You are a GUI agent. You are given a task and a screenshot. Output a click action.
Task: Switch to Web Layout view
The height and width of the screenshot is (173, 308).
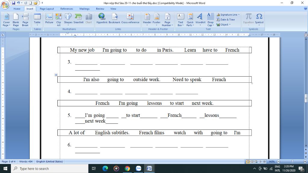coord(256,162)
